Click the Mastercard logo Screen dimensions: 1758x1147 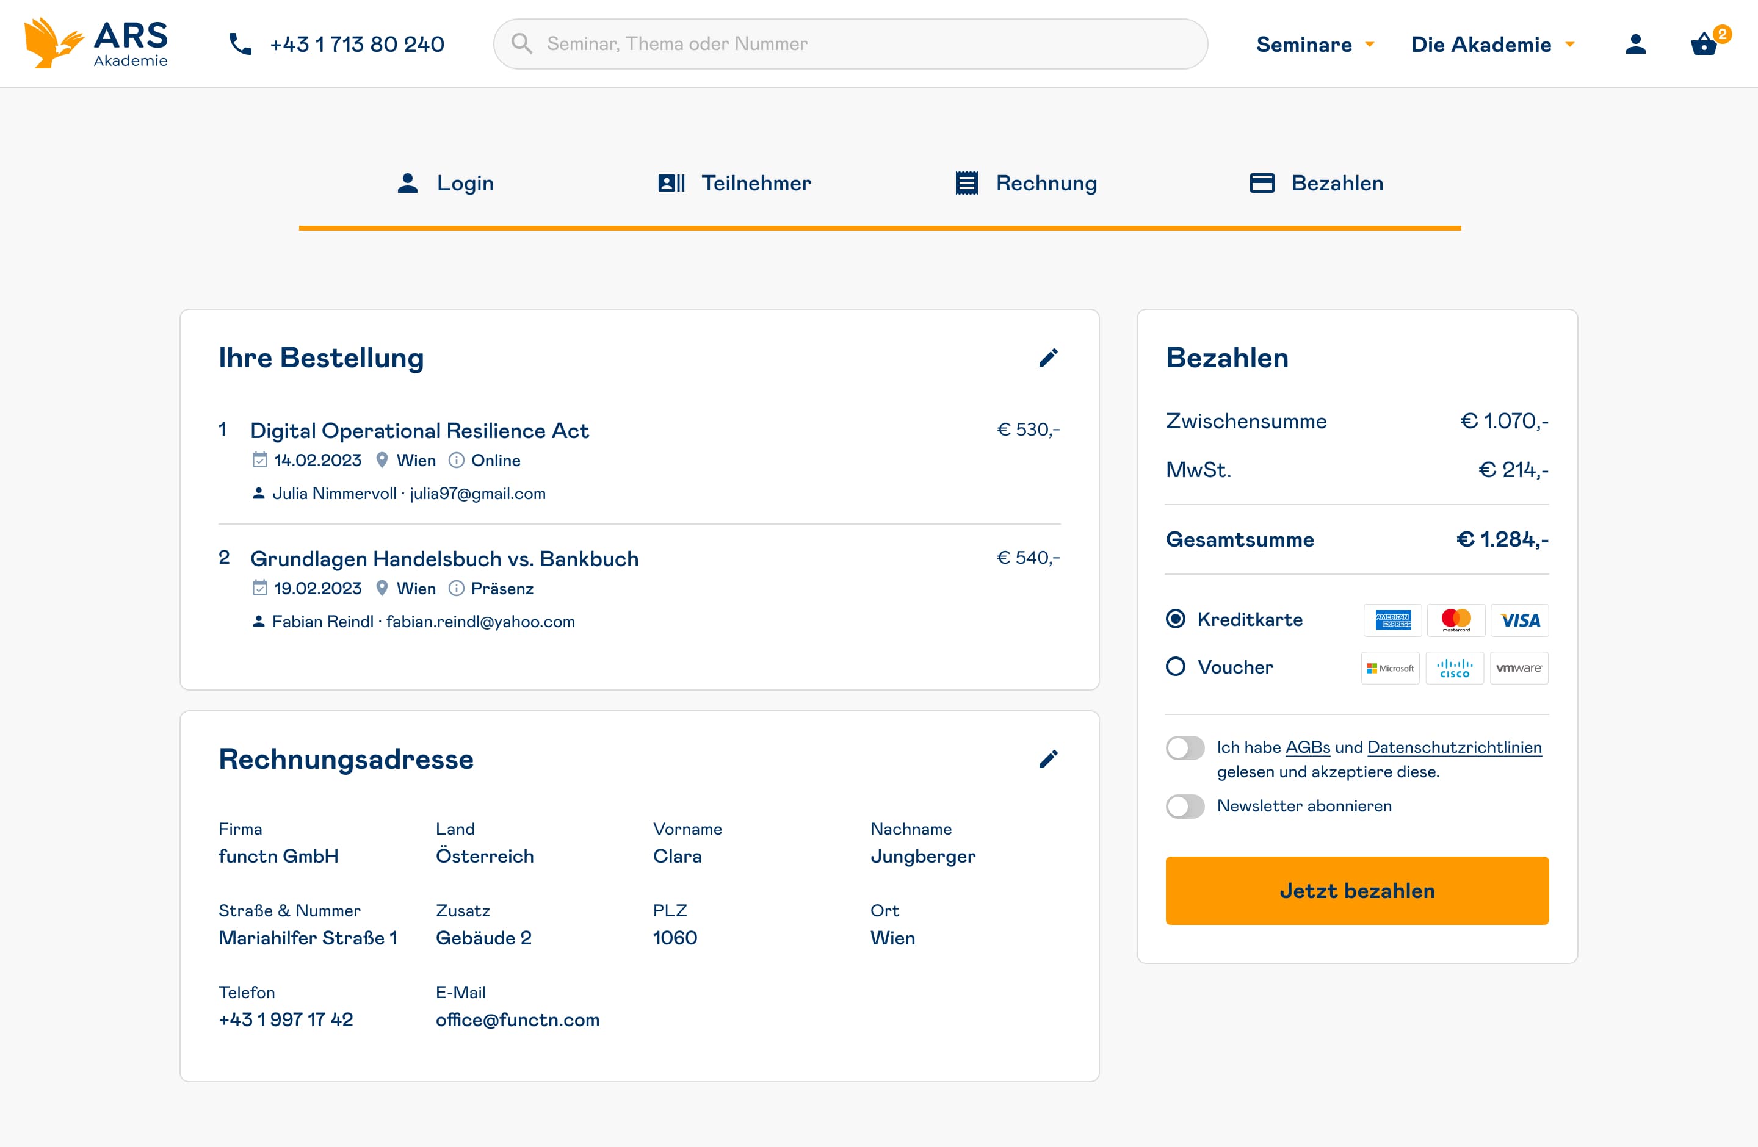coord(1455,620)
